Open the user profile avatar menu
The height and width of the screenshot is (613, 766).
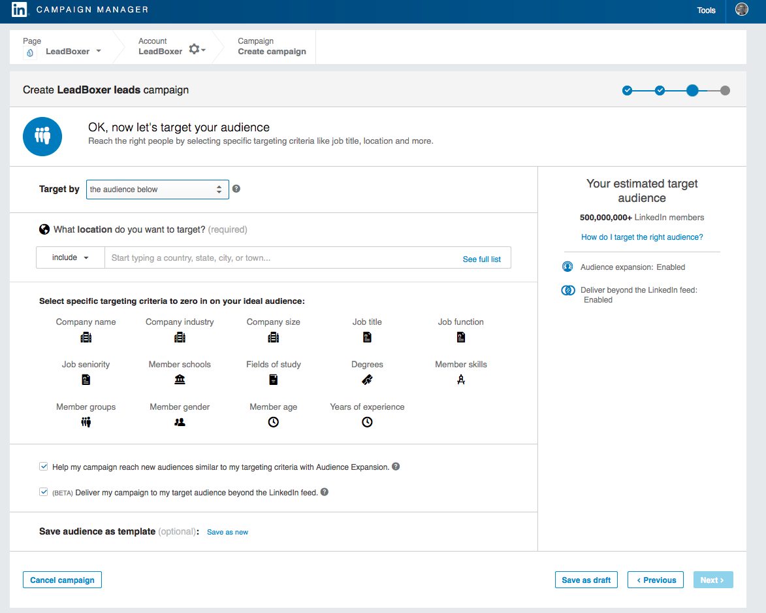(x=742, y=9)
